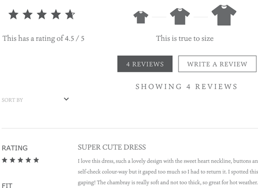Select the large t-shirt fit icon
The width and height of the screenshot is (258, 188).
224,15
